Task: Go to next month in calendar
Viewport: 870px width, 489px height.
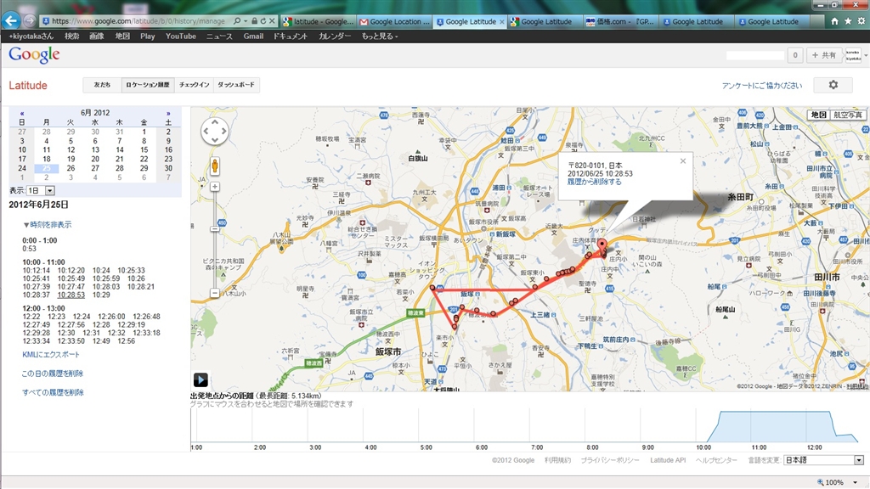Action: tap(168, 113)
